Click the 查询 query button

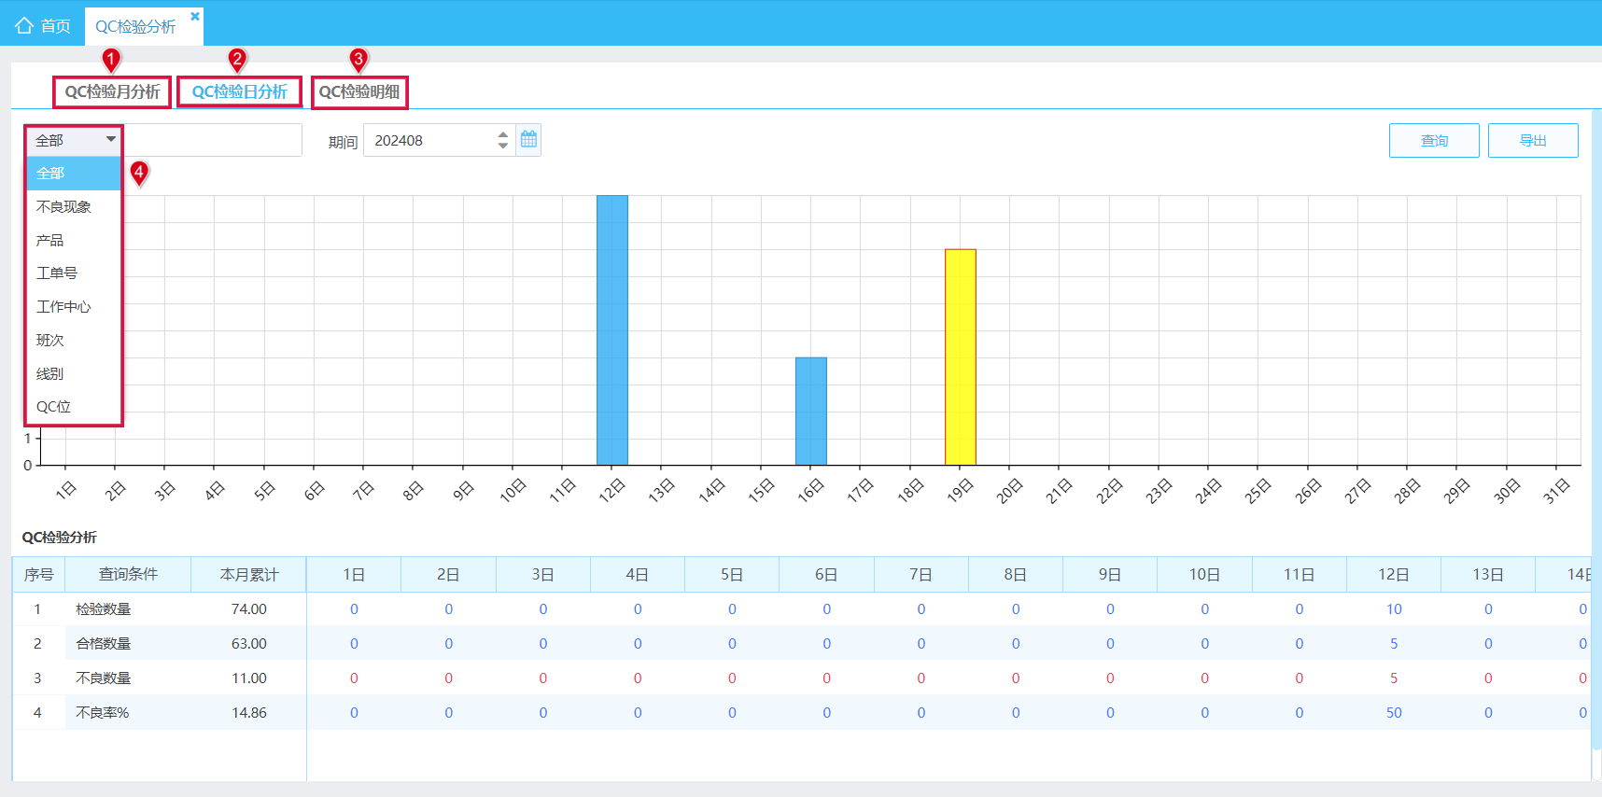[x=1434, y=141]
